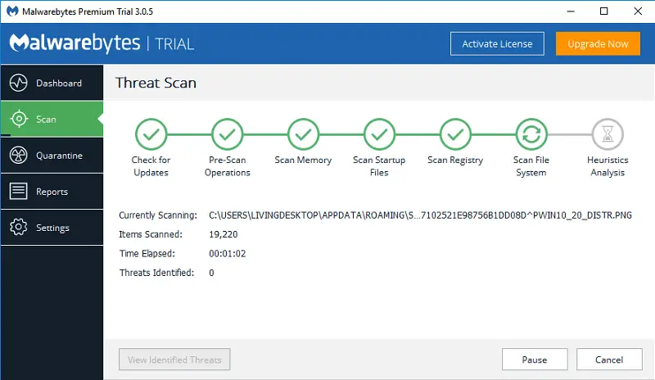
Task: Click the Currently Scanning label
Action: pos(158,215)
